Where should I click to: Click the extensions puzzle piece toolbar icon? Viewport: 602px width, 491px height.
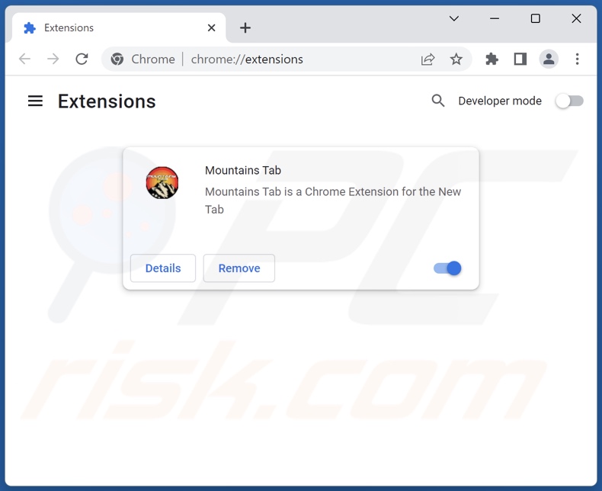pos(492,59)
